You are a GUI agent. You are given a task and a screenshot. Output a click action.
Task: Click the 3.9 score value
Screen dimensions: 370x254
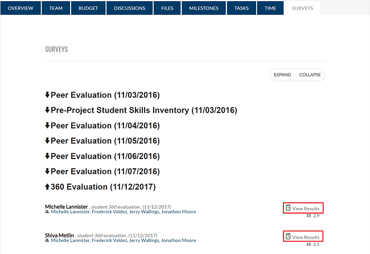(316, 215)
